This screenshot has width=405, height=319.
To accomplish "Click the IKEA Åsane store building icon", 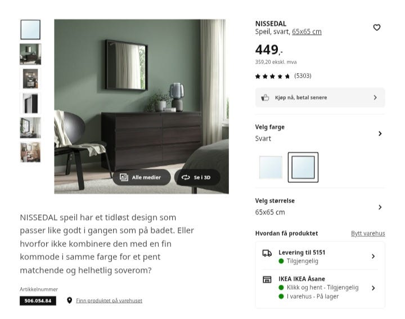I will click(x=267, y=279).
